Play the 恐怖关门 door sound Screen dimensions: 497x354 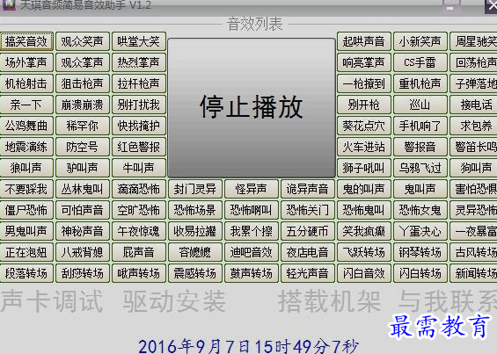tap(308, 210)
